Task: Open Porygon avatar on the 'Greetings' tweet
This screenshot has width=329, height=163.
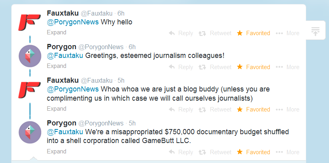Action: (x=30, y=56)
